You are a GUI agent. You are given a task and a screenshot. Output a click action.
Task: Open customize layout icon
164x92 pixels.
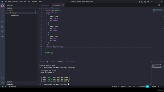tap(148, 2)
